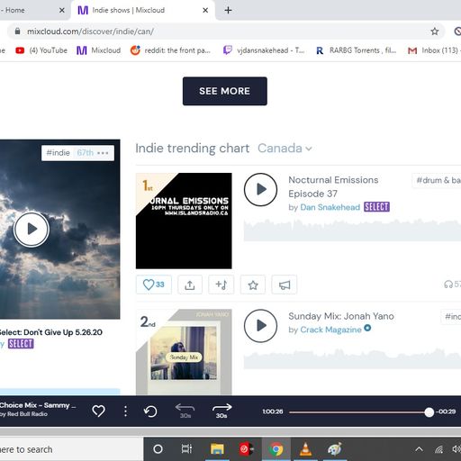The width and height of the screenshot is (461, 461).
Task: Seek in Nocturnal Emissions waveform
Action: [x=352, y=230]
